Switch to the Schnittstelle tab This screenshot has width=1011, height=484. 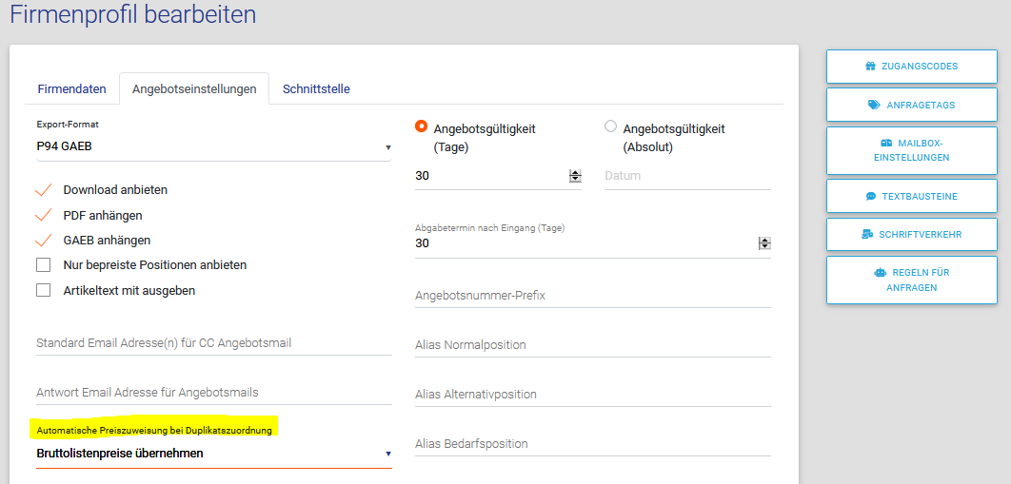click(x=316, y=89)
